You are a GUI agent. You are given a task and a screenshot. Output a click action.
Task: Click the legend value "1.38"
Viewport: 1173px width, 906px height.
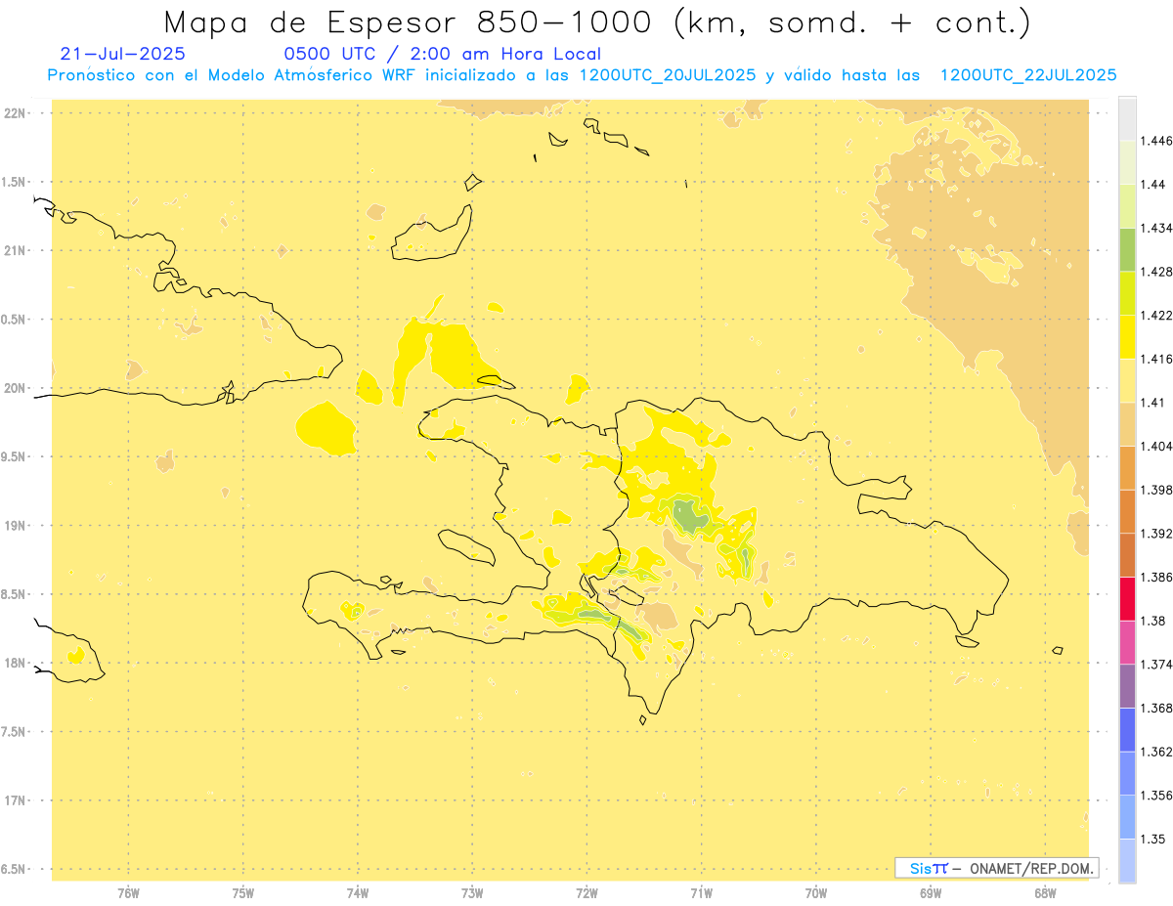click(x=1152, y=621)
